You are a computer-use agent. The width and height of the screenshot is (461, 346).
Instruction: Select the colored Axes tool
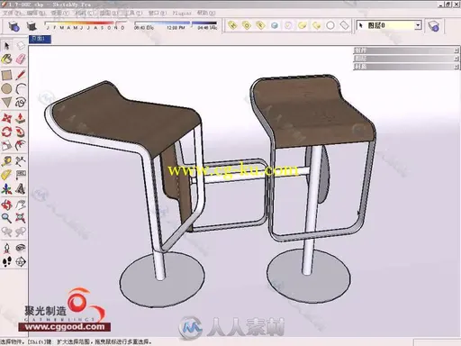coord(7,188)
